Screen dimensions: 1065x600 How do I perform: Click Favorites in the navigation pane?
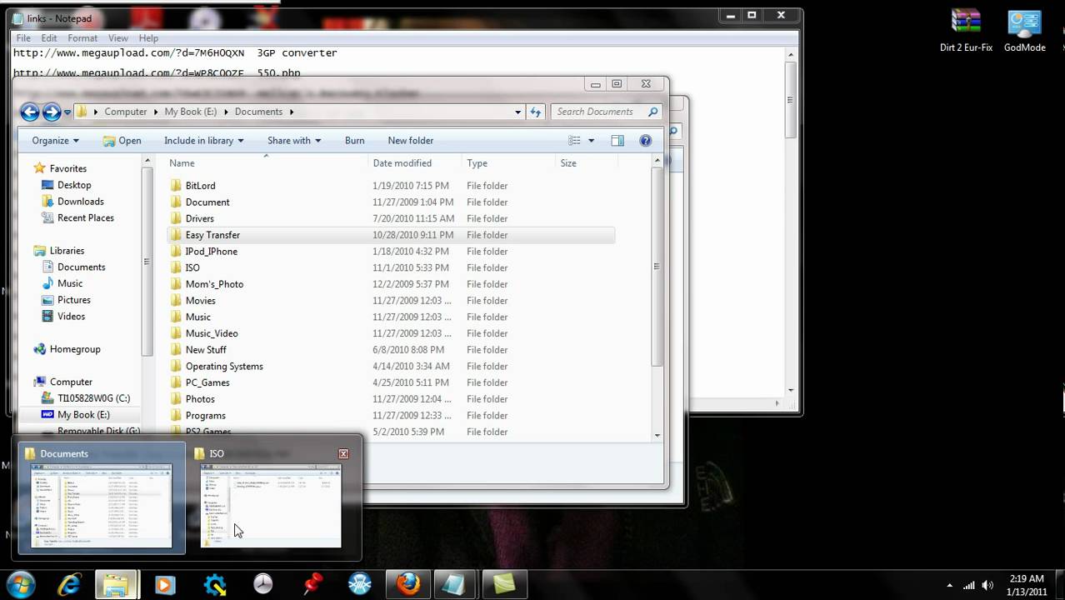[x=67, y=168]
